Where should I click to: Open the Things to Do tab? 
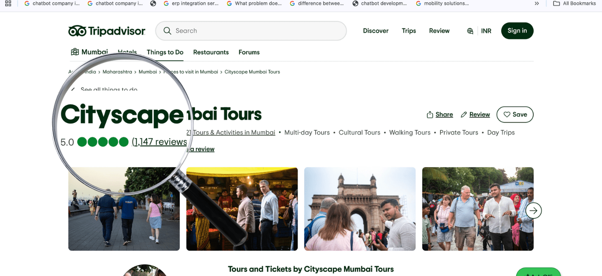point(165,52)
